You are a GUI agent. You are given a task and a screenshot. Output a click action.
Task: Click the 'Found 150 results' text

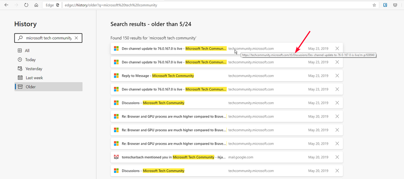point(153,38)
